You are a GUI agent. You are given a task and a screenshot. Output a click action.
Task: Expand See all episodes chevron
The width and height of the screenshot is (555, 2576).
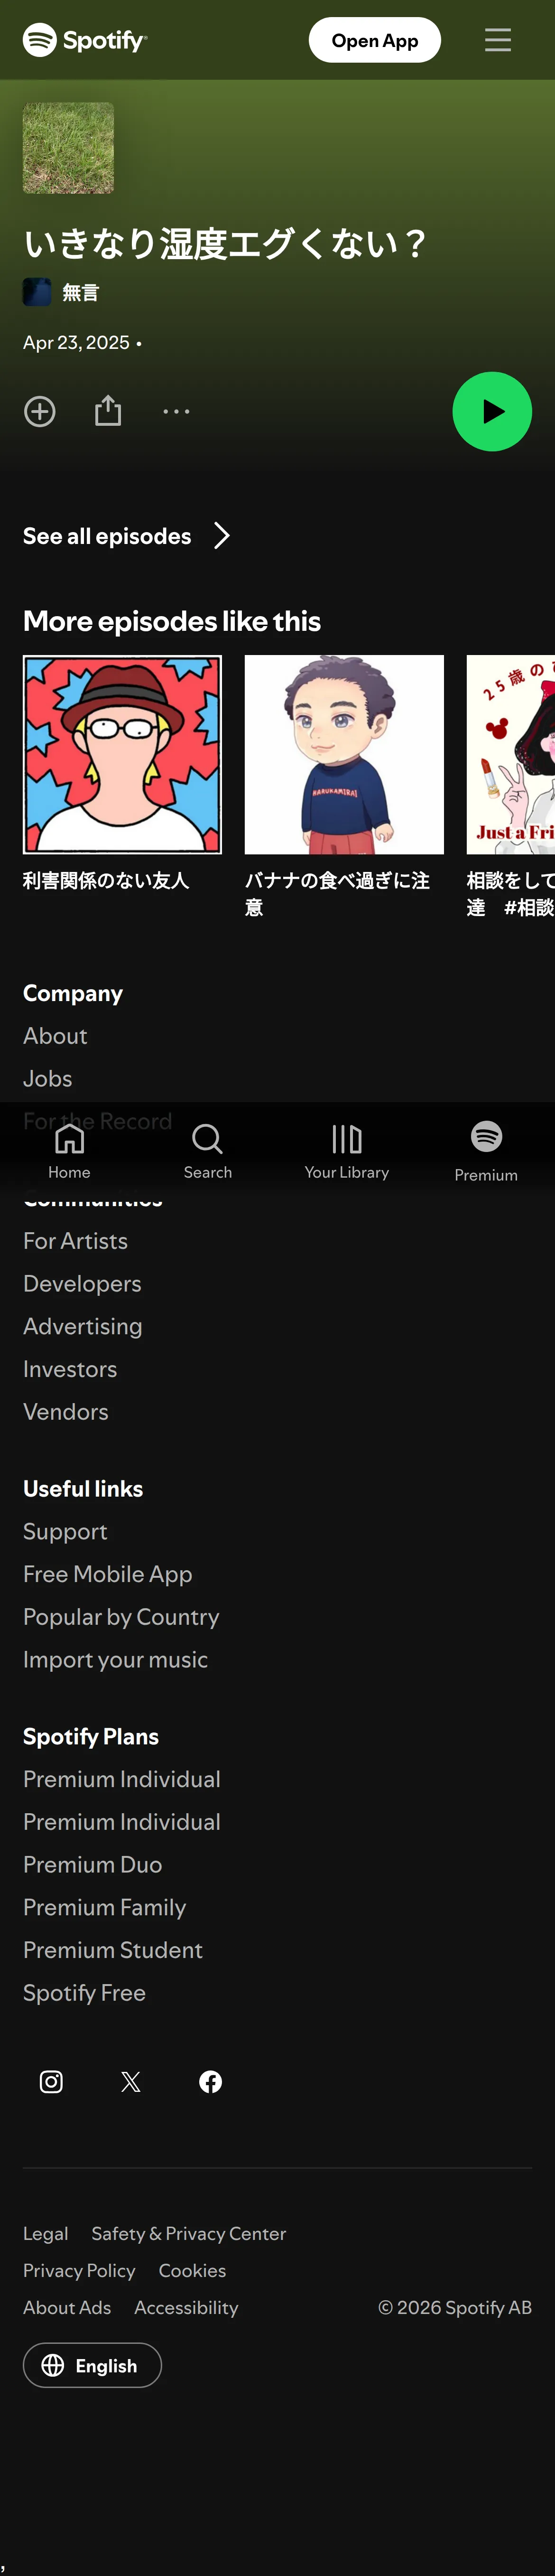pos(222,536)
